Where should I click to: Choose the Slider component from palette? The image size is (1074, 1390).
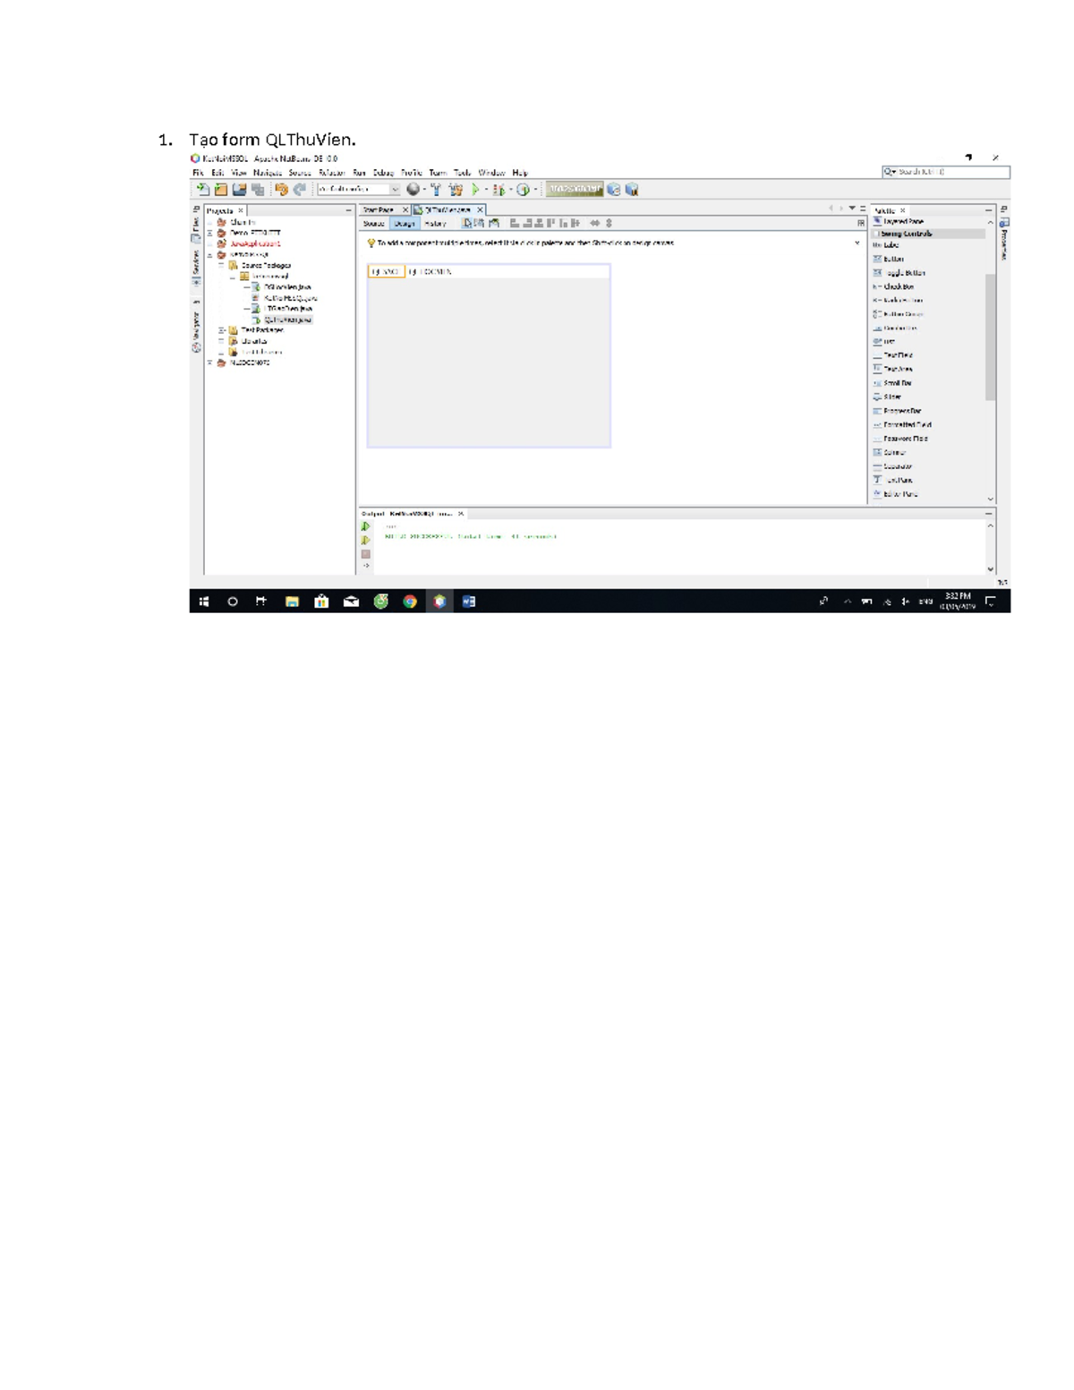tap(892, 397)
